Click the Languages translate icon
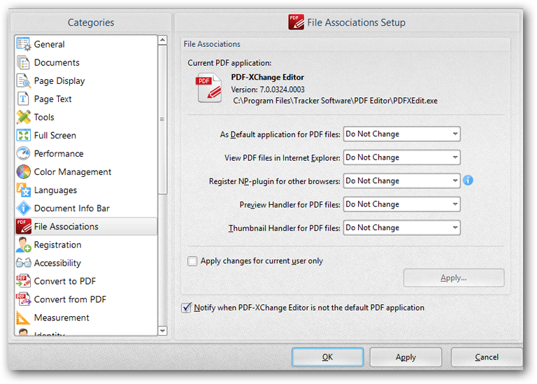The width and height of the screenshot is (537, 384). [24, 190]
